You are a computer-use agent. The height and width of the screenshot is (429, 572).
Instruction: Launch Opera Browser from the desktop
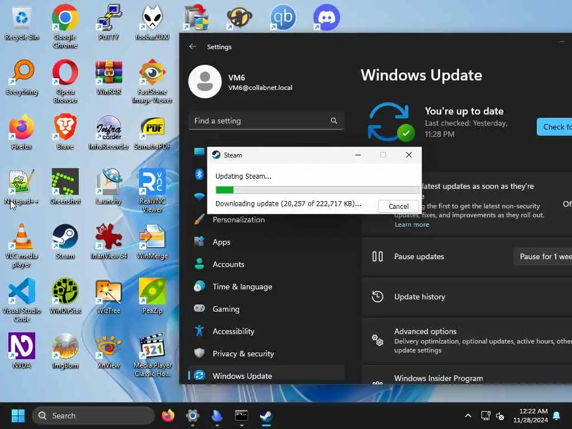coord(65,81)
